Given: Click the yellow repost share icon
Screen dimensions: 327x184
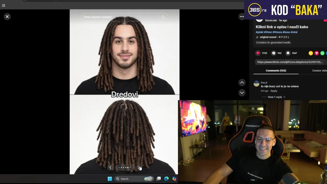Looking at the screenshot, I should pyautogui.click(x=311, y=53).
